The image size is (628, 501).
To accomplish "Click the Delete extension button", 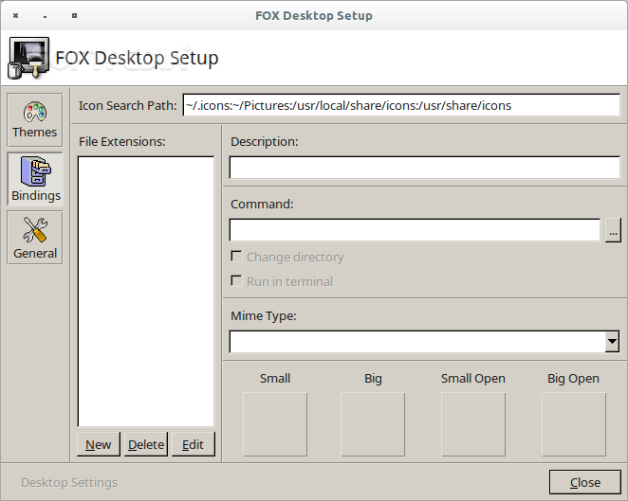I will coord(146,444).
